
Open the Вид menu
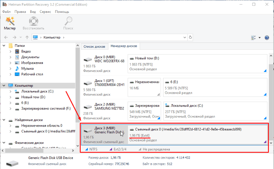click(33, 12)
